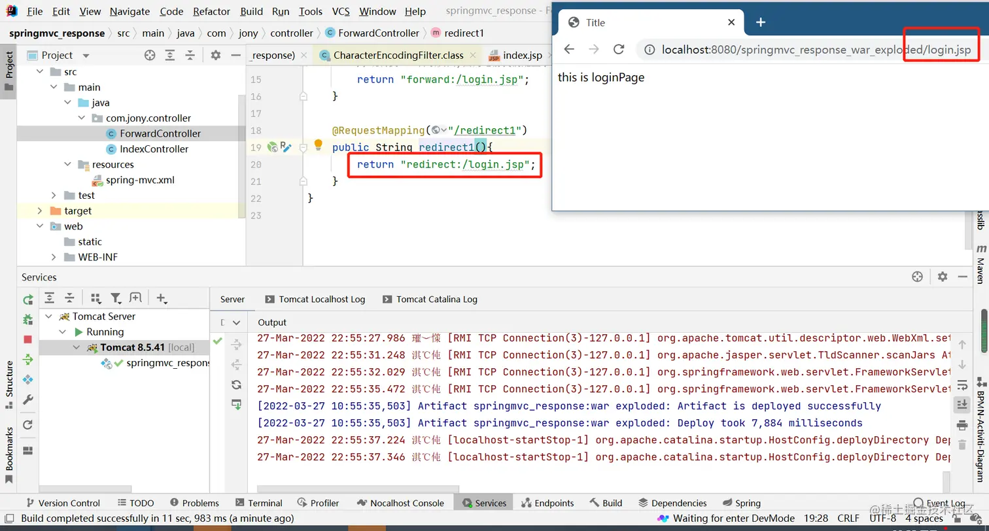Click the debug-restart bug icon in Services

coord(28,319)
